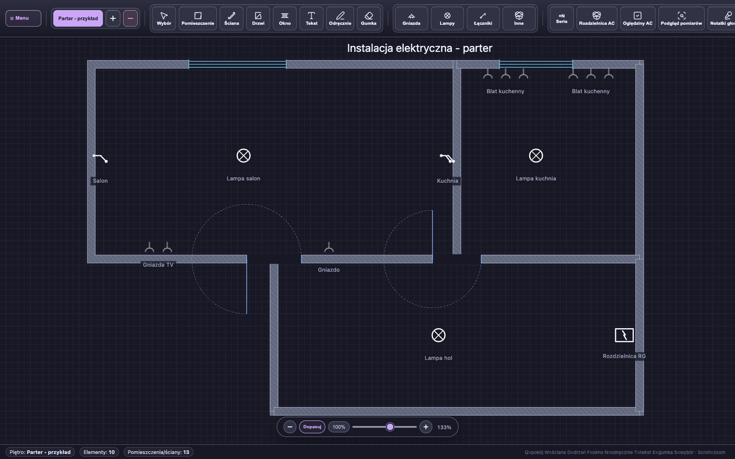Click the kitchen window on the top wall
The image size is (735, 459).
[536, 64]
